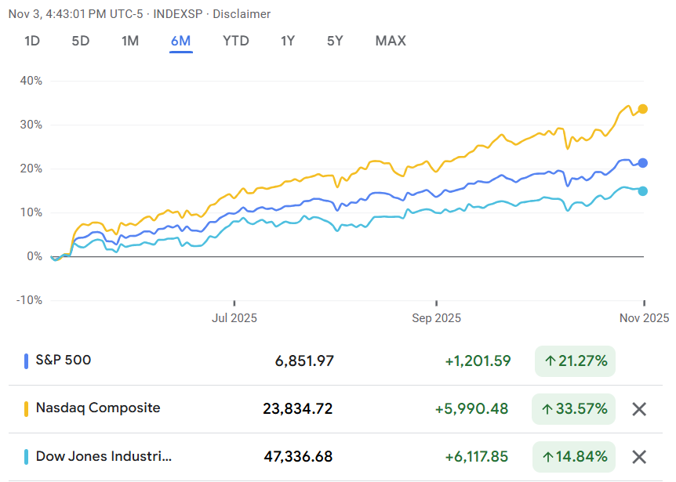Click the up arrow in the 14.84% badge

pos(551,457)
